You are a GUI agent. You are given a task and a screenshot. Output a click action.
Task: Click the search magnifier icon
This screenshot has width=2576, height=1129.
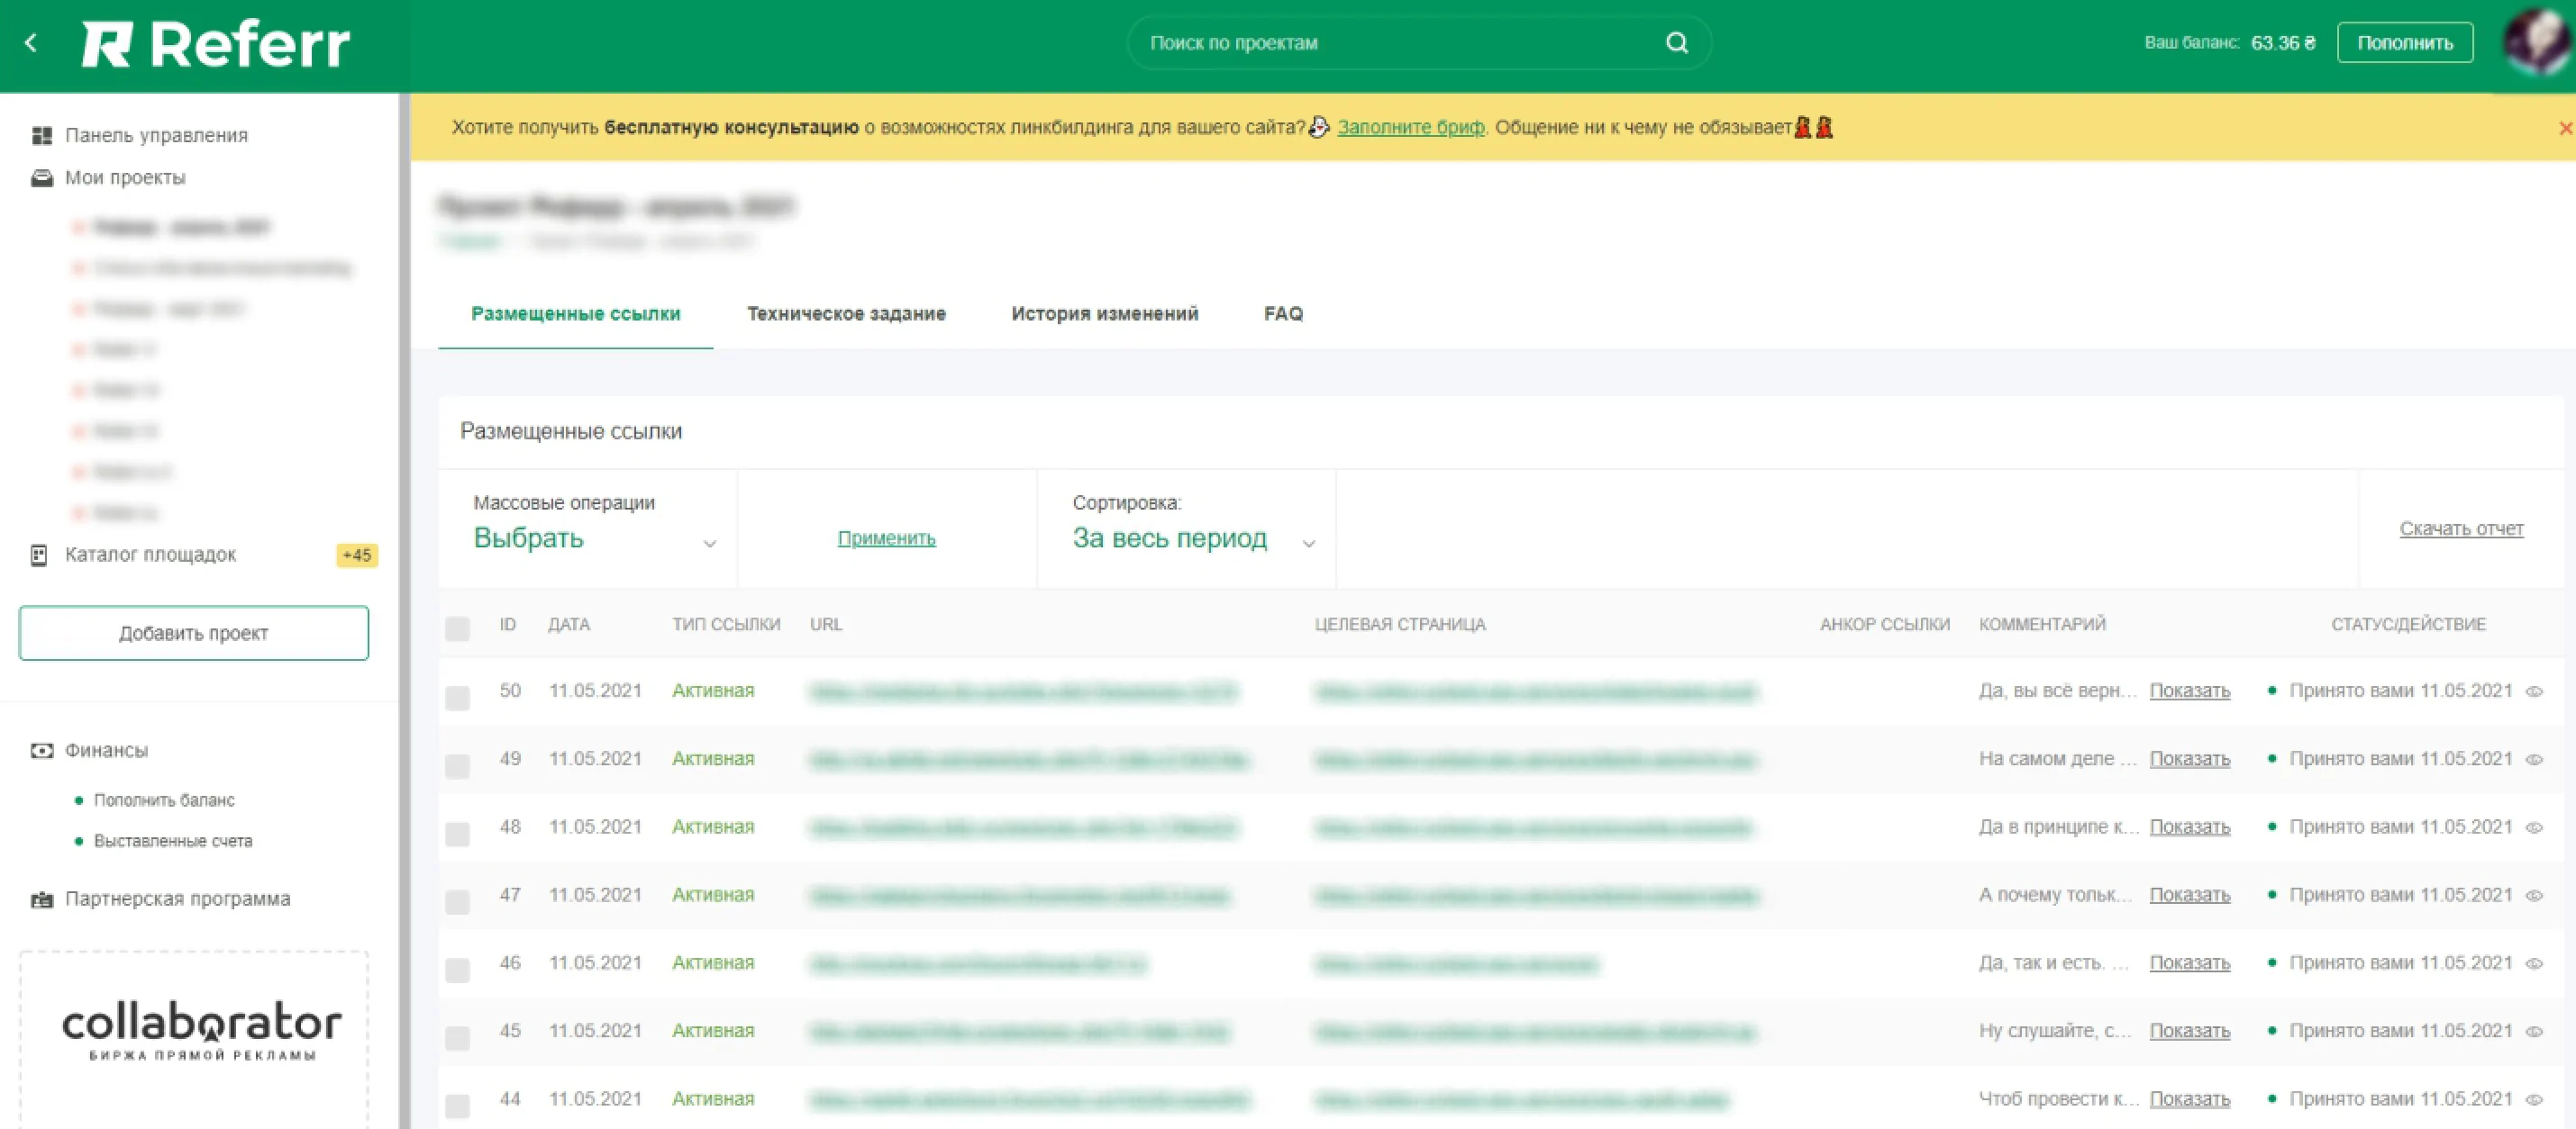point(1676,43)
